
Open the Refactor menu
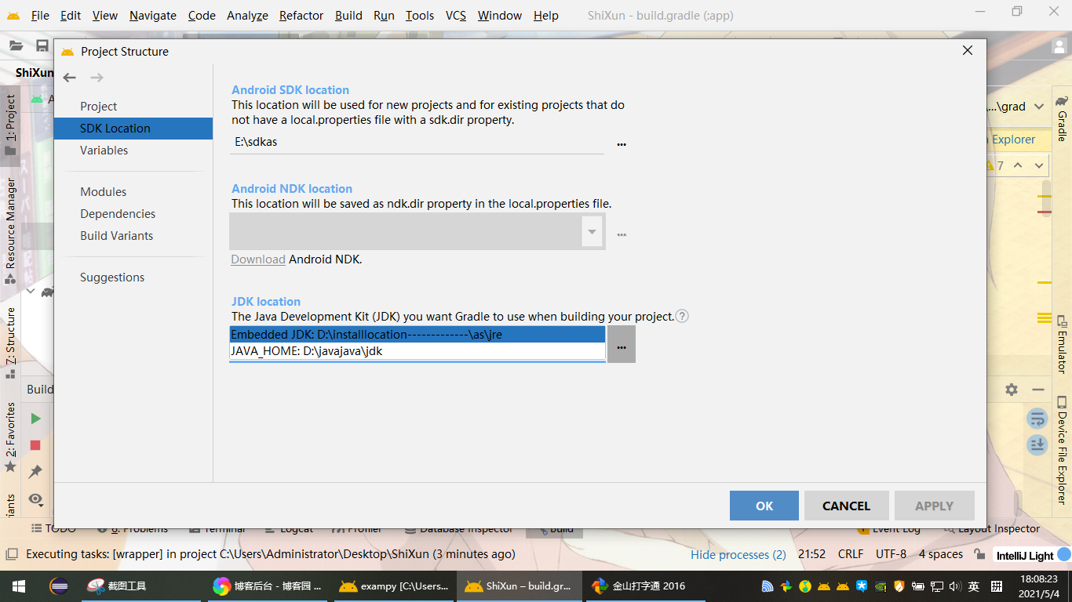(301, 16)
